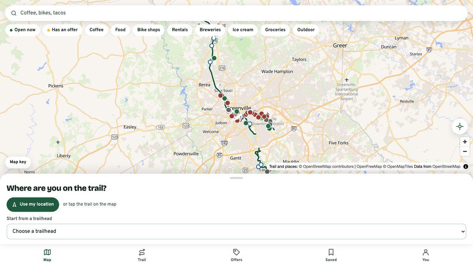Toggle the Food filter chip
Image resolution: width=473 pixels, height=266 pixels.
tap(120, 30)
